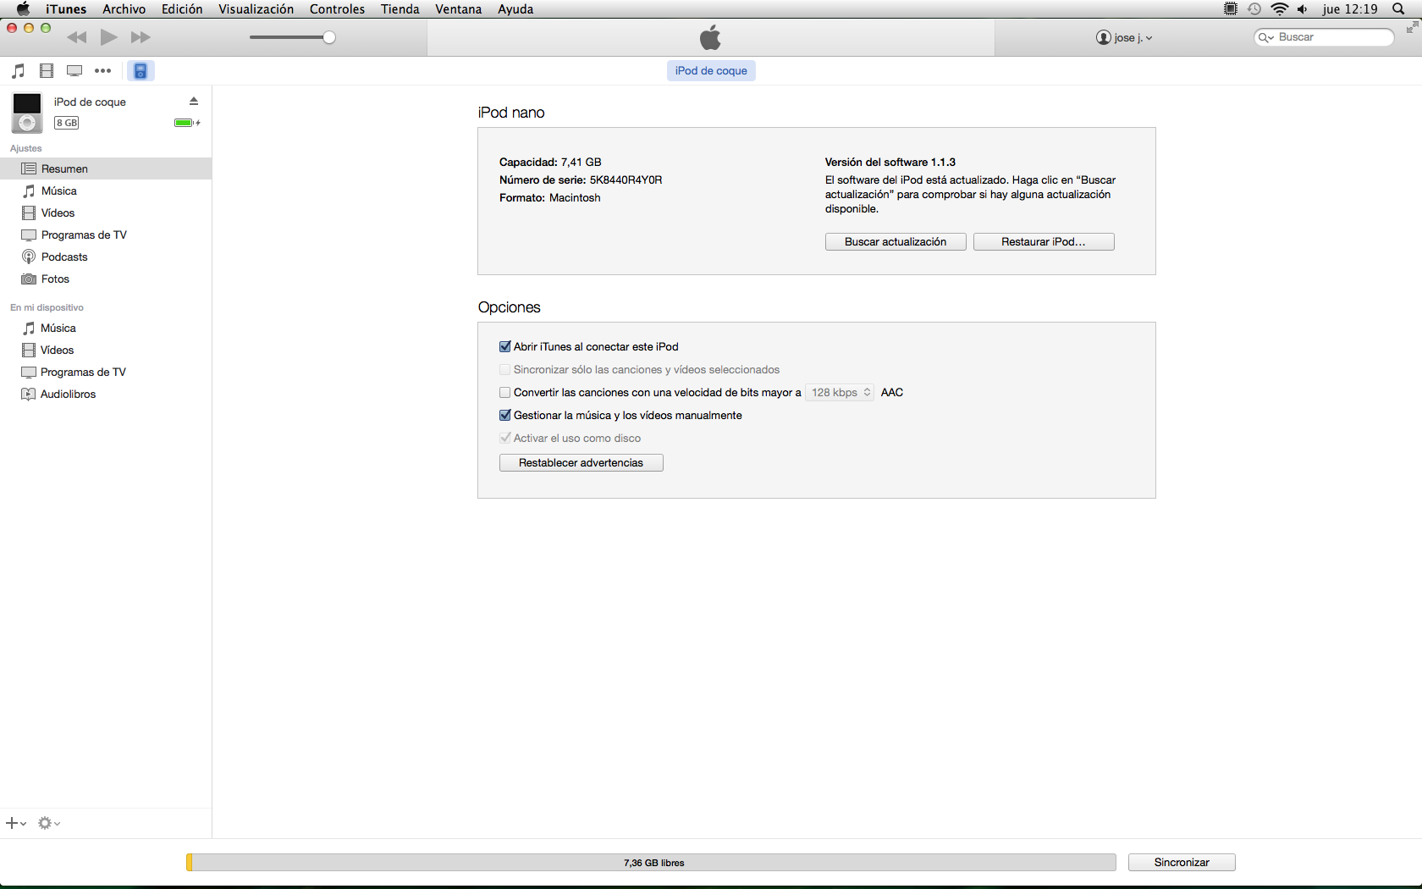Open the Visualización menu
Screen dimensions: 1422x889
coord(256,9)
